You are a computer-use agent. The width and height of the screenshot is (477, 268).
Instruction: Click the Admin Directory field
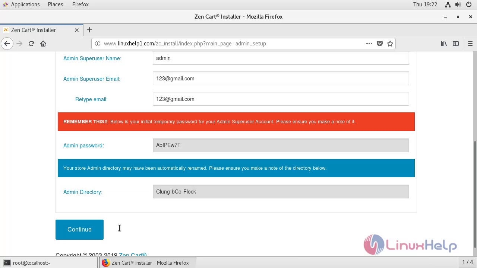coord(281,192)
